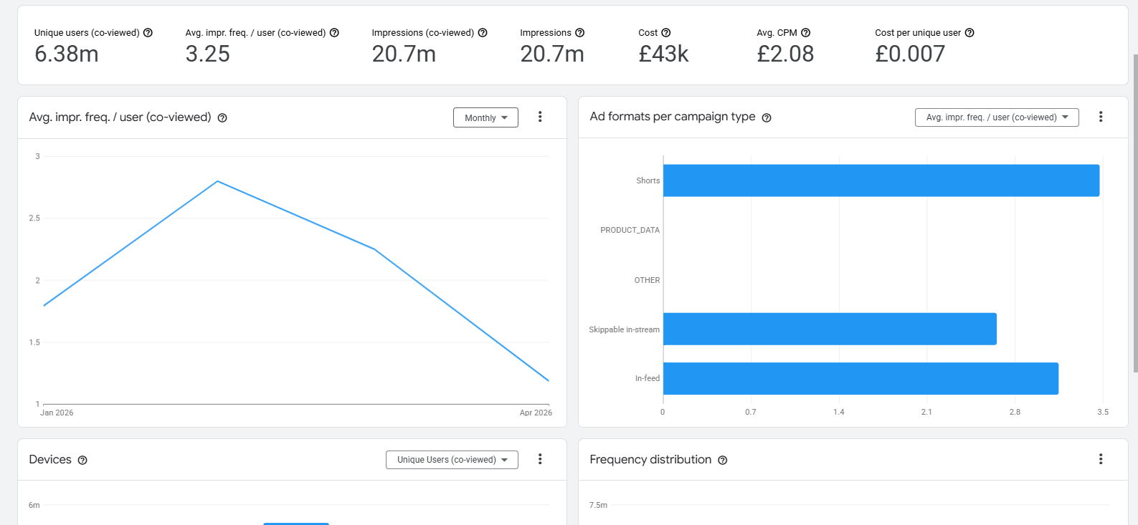Click help icon next to Devices title
This screenshot has width=1138, height=525.
82,461
